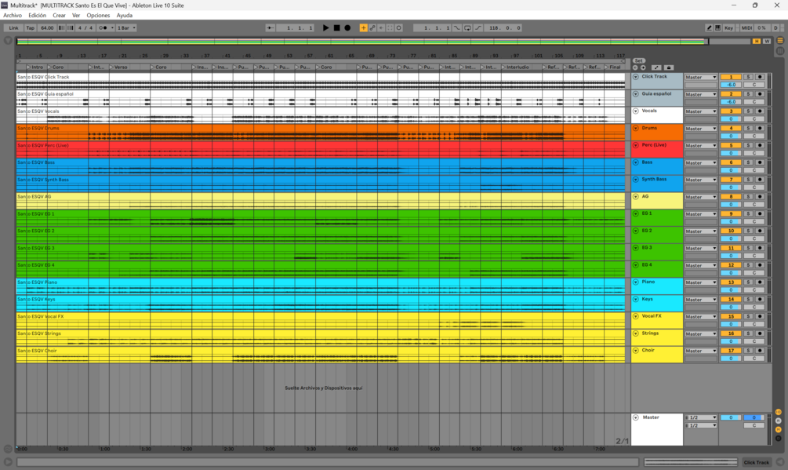This screenshot has height=470, width=788.
Task: Deactivate Drums track activator 4
Action: coord(731,128)
